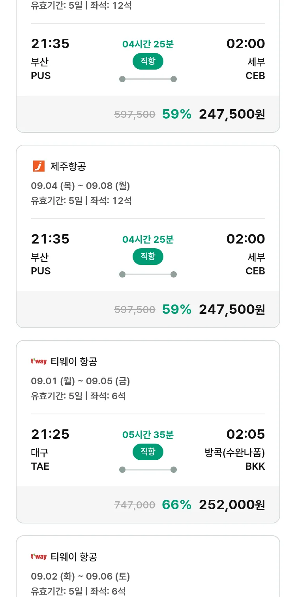Click 직항 badge on Daegu–Bangkok flight
Image resolution: width=296 pixels, height=597 pixels.
point(148,452)
